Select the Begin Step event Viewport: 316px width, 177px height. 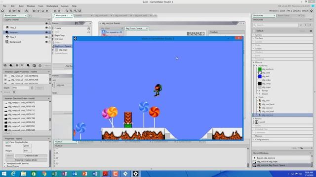[59, 35]
